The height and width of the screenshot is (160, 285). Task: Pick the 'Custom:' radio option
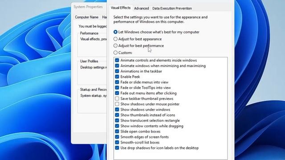(x=115, y=52)
